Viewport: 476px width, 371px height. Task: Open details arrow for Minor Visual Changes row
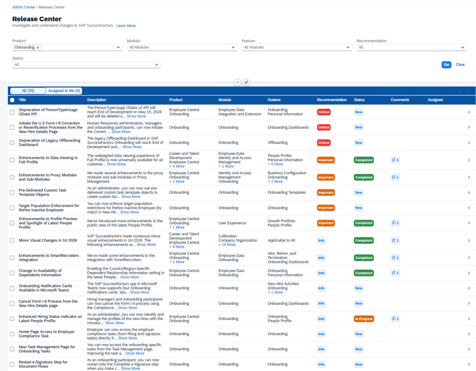click(469, 241)
